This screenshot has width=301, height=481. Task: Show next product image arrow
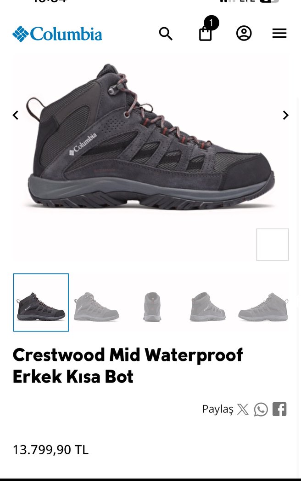point(286,116)
